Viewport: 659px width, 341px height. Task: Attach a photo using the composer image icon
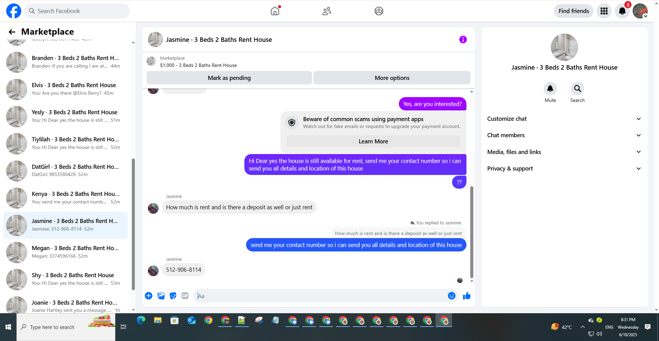[x=161, y=296]
